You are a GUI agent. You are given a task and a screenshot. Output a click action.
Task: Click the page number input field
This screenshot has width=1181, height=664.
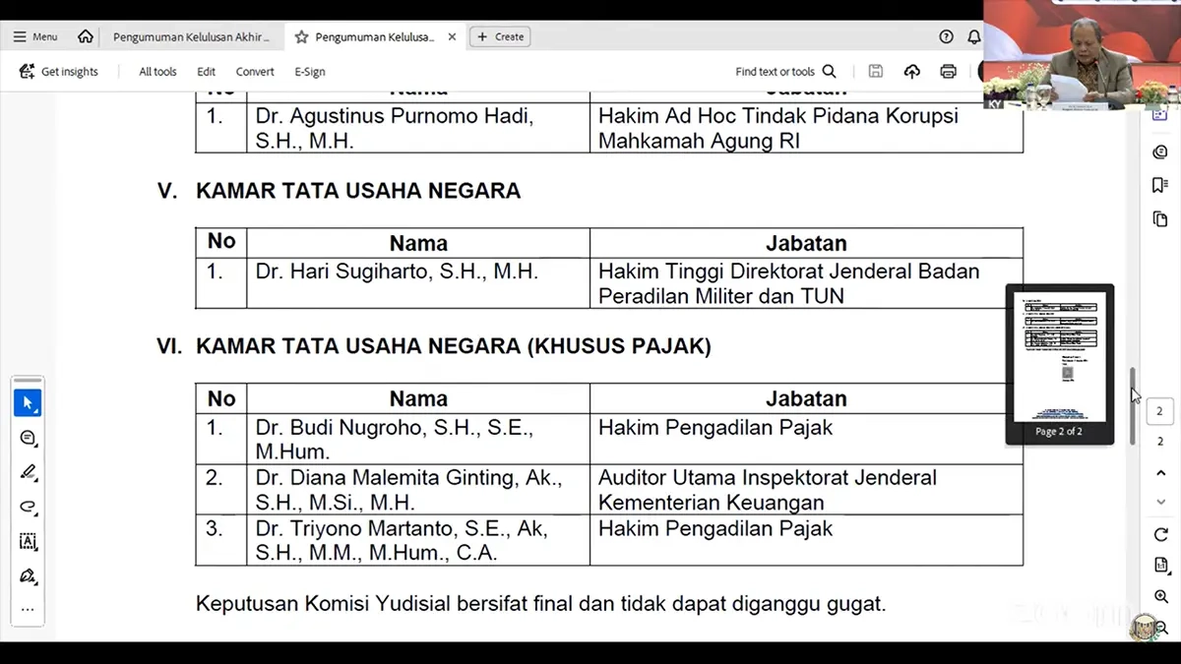[x=1159, y=411]
